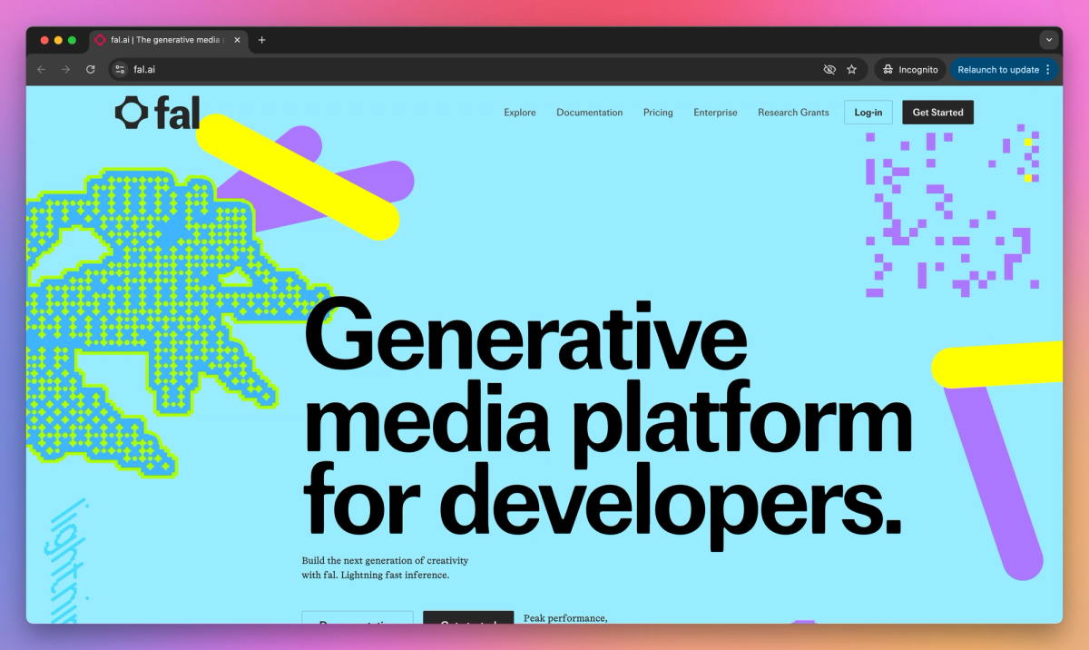Open Chrome three-dot menu

(x=1047, y=69)
